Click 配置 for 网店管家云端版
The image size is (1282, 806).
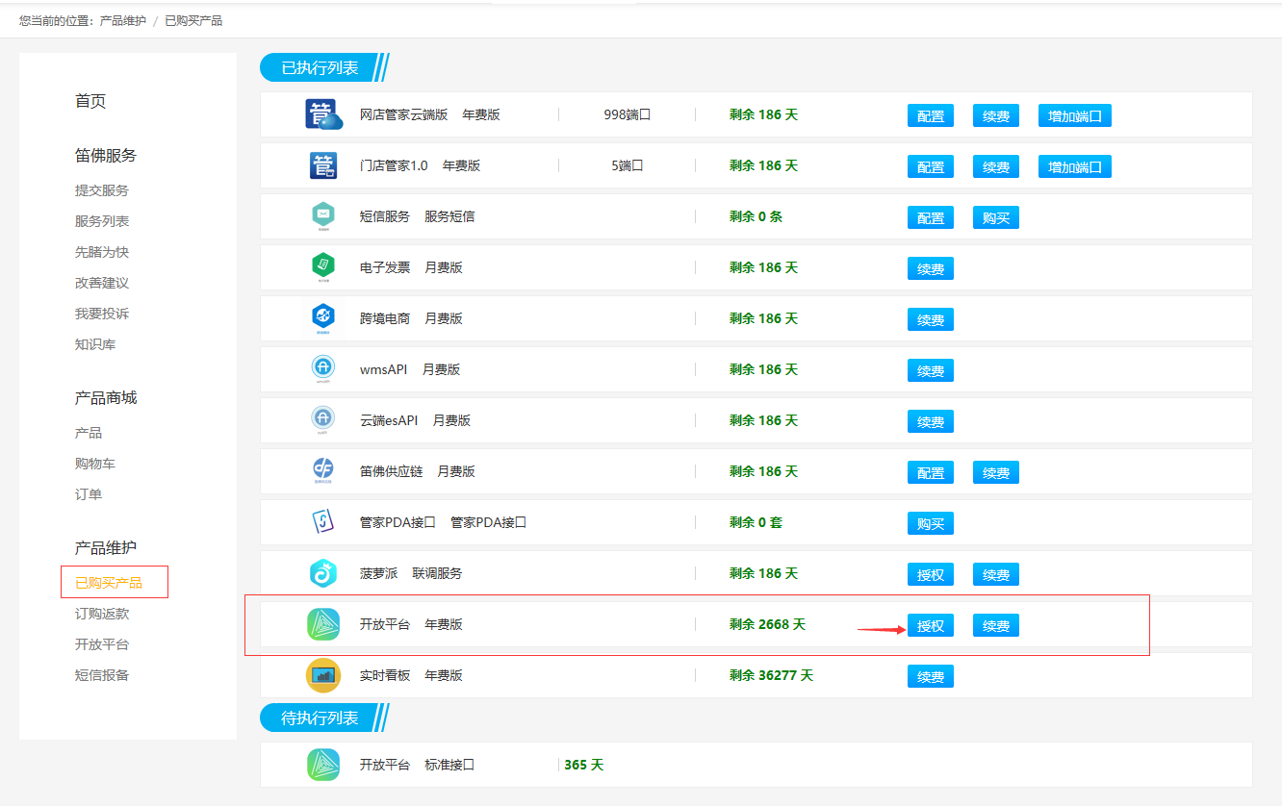tap(931, 115)
